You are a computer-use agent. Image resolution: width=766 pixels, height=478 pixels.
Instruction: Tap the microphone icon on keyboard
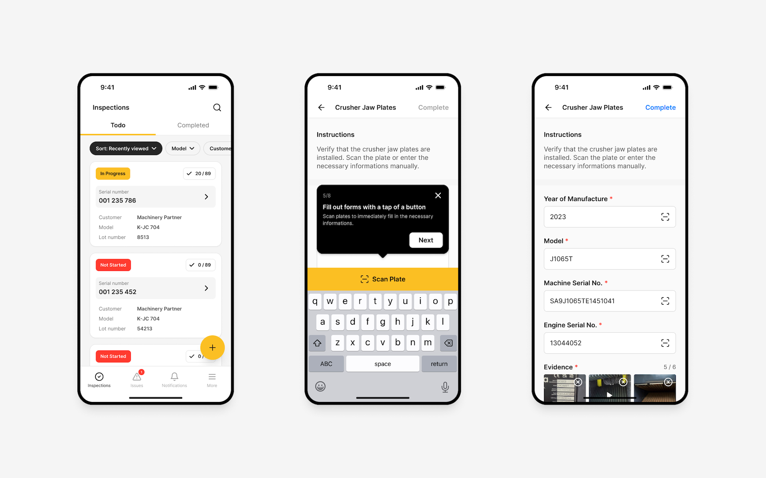click(x=446, y=386)
